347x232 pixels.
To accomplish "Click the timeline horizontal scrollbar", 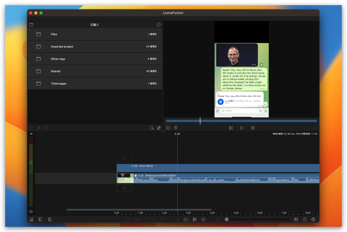I will [139, 210].
